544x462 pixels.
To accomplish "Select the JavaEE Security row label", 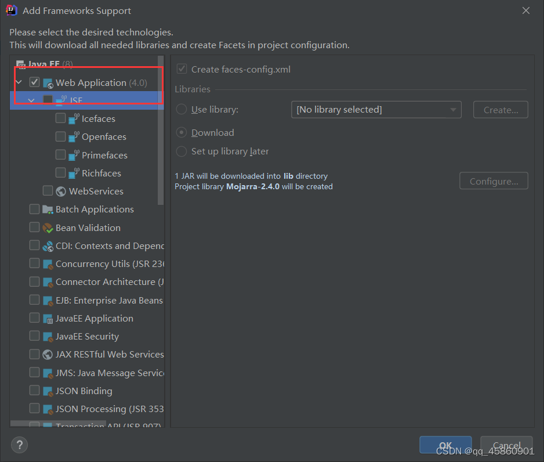I will pyautogui.click(x=87, y=337).
